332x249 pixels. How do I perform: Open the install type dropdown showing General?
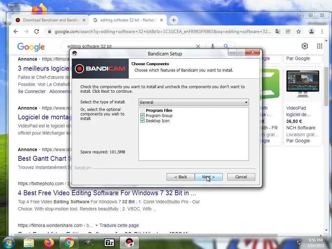point(194,102)
